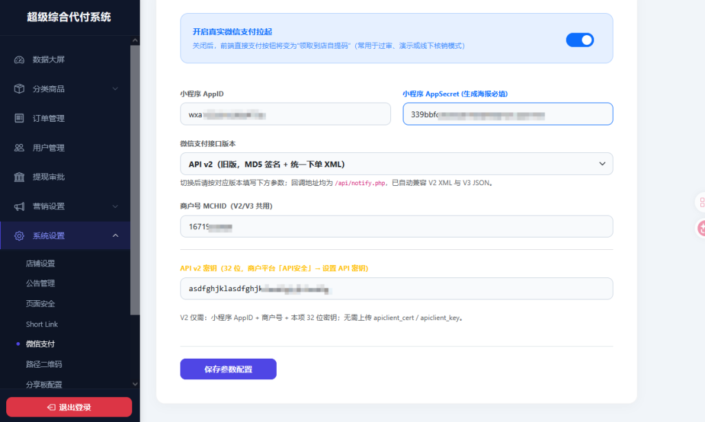The image size is (705, 422).
Task: Click the 营销设置 megaphone icon
Action: tap(19, 207)
